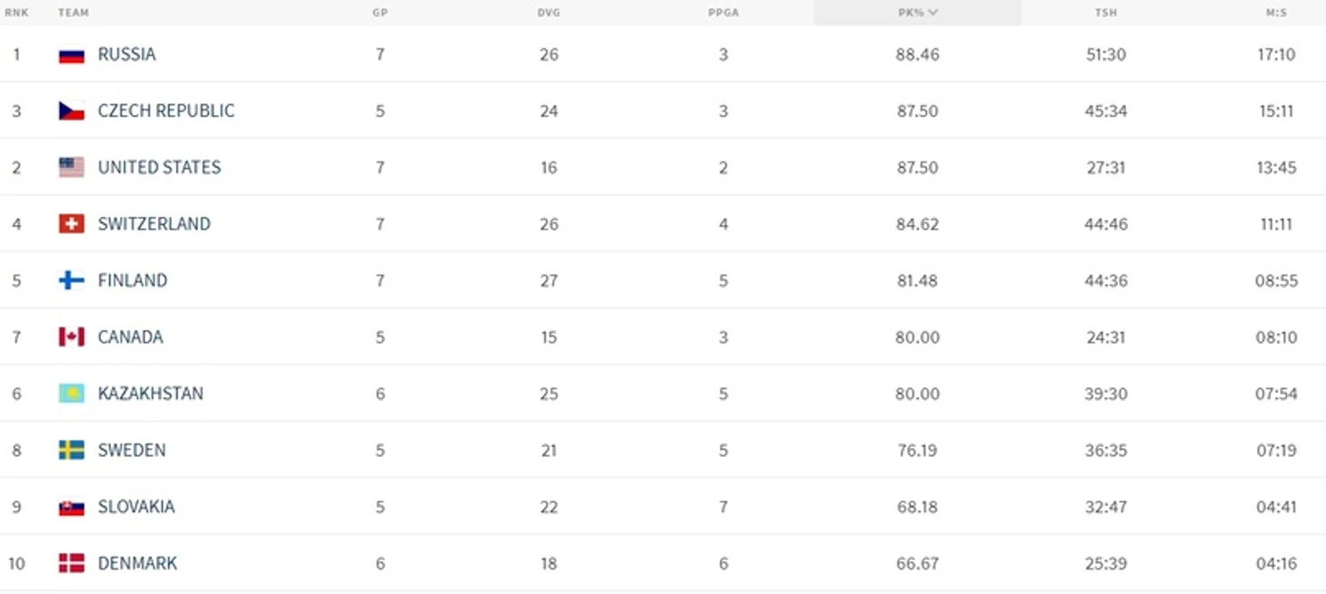The height and width of the screenshot is (594, 1326).
Task: Sort table by the GP column header
Action: (x=380, y=13)
